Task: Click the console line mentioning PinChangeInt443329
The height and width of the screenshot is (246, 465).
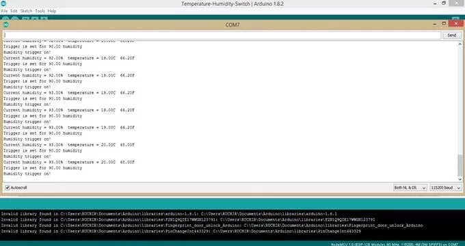Action: click(181, 231)
